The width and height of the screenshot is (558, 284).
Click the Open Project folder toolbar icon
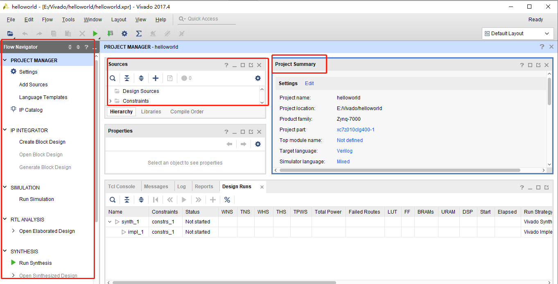pos(10,34)
